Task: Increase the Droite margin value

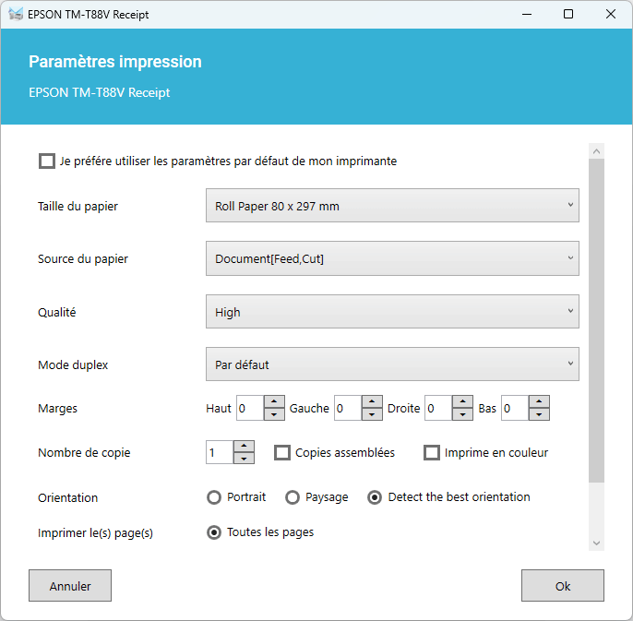Action: click(x=462, y=401)
